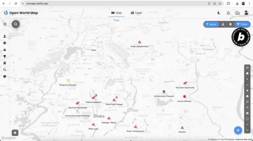Viewport: 253px width, 141px height.
Task: Click the Open World Map logo
Action: point(21,13)
